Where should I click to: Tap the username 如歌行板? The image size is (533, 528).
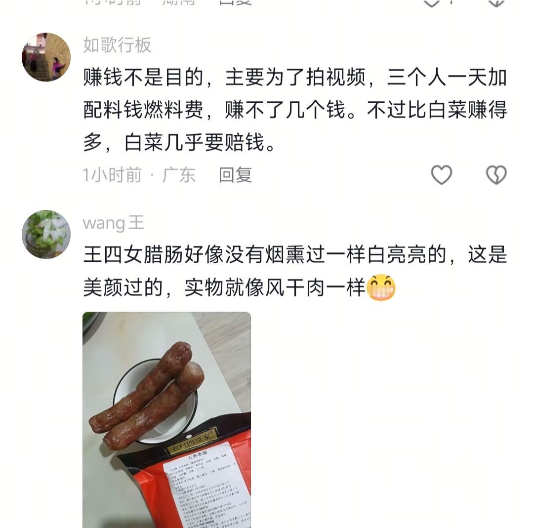pos(117,45)
